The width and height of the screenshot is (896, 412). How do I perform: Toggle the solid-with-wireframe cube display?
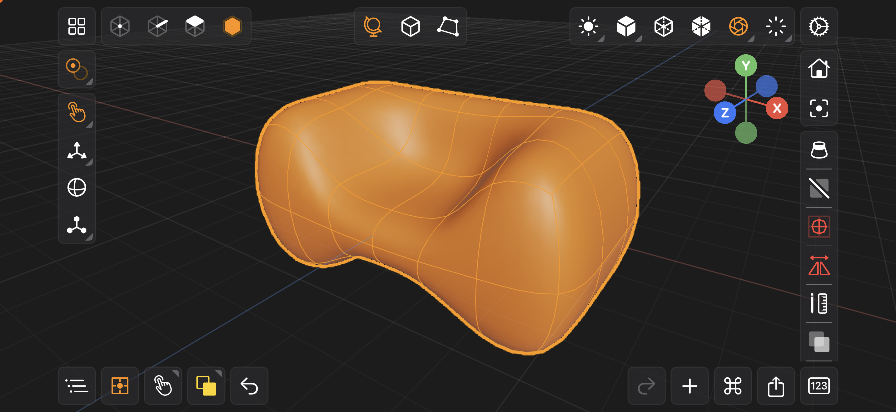point(701,27)
